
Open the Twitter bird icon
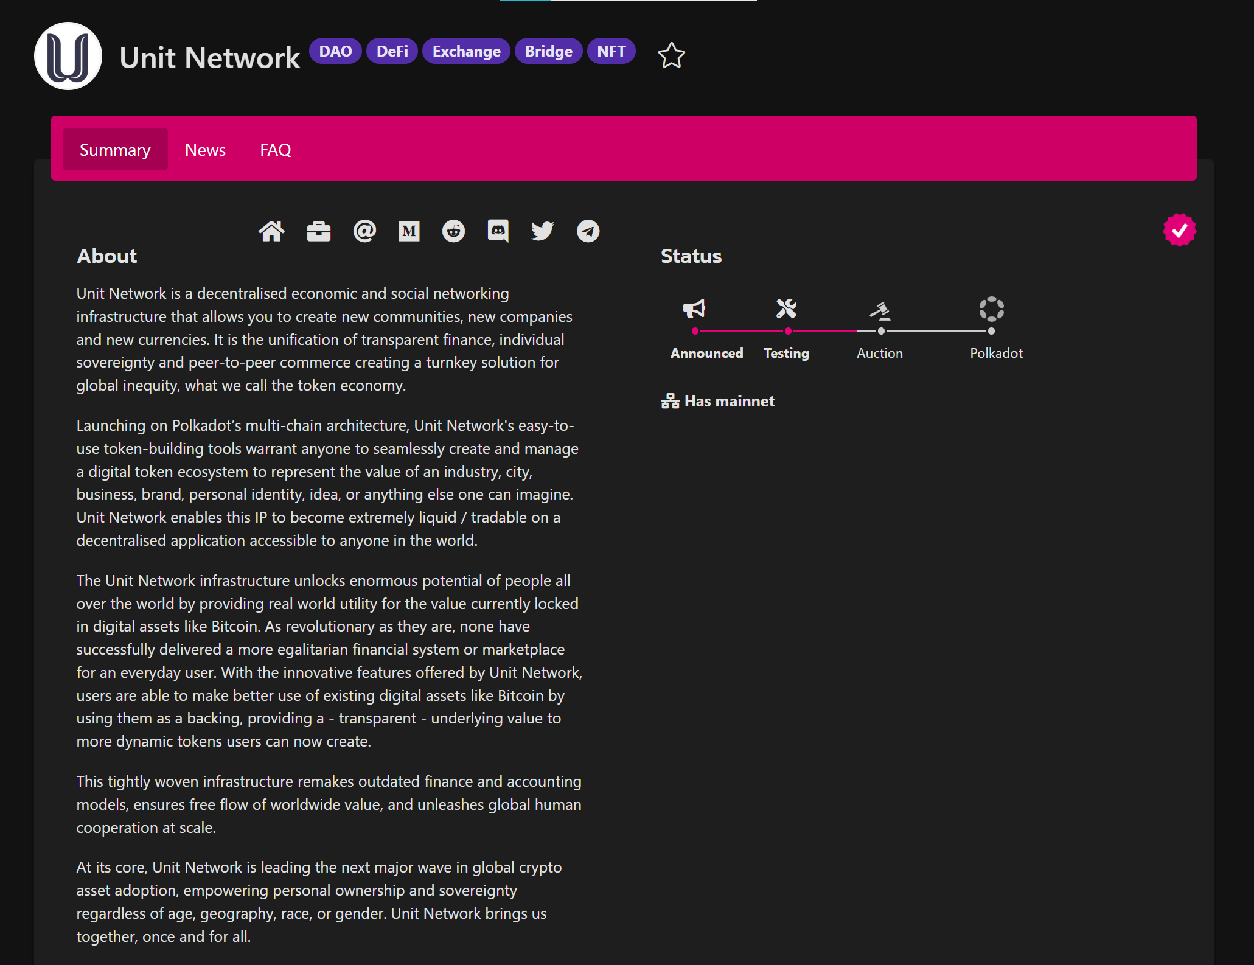(542, 231)
